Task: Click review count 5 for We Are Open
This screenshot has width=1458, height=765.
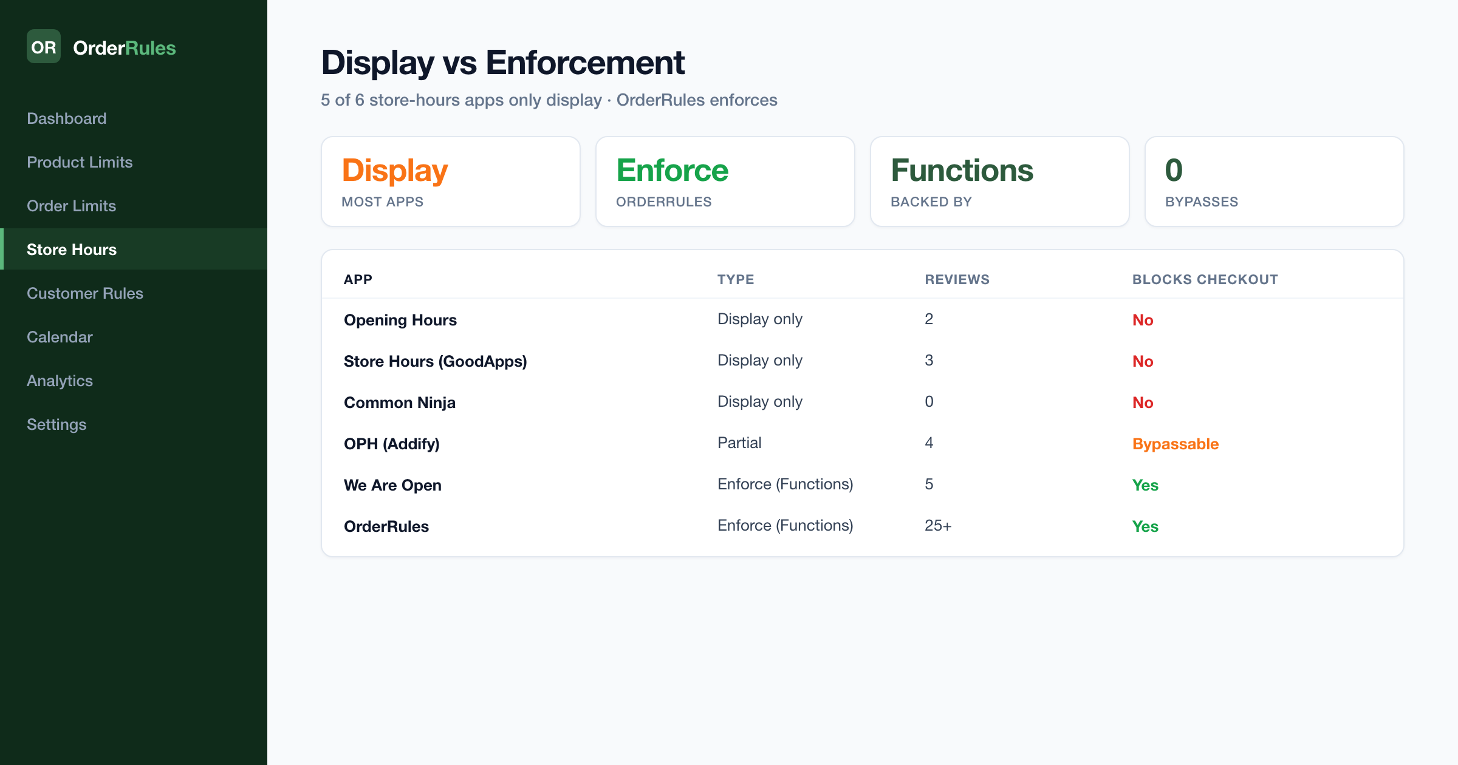Action: click(929, 484)
